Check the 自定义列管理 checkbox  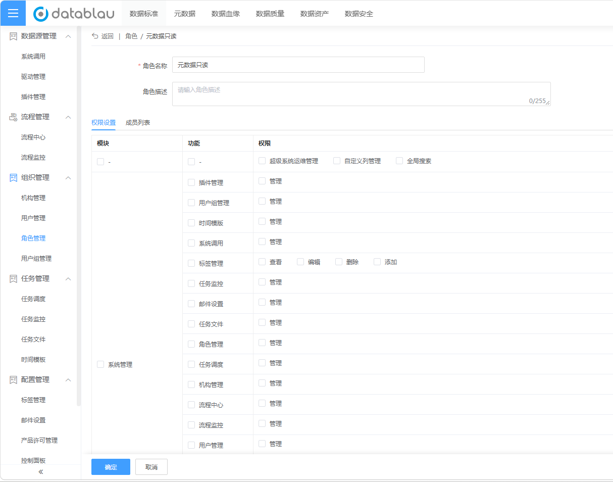(x=337, y=161)
